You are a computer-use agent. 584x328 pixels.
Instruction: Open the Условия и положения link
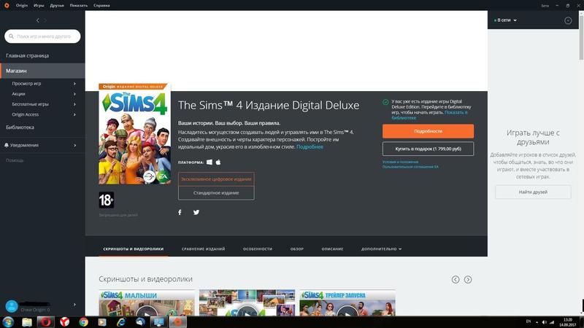(x=400, y=162)
